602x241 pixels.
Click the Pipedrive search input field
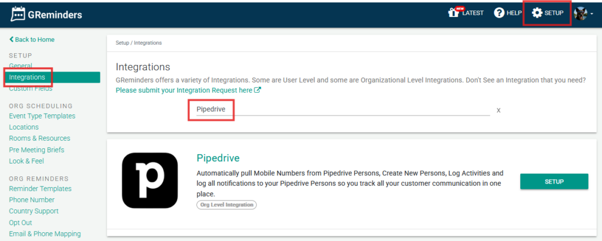[341, 109]
